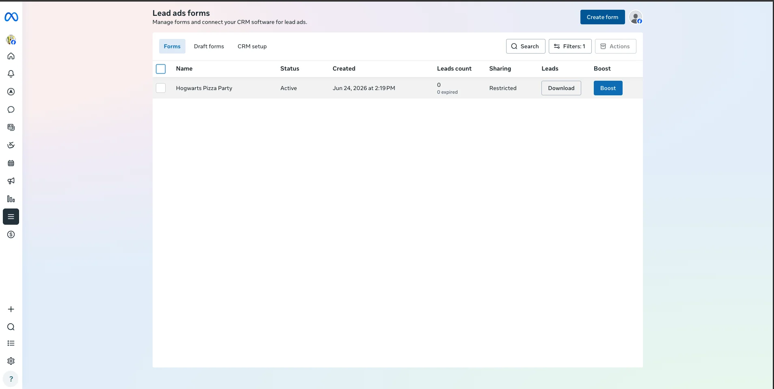Open the Meta logo home link
Viewport: 774px width, 389px height.
click(11, 17)
